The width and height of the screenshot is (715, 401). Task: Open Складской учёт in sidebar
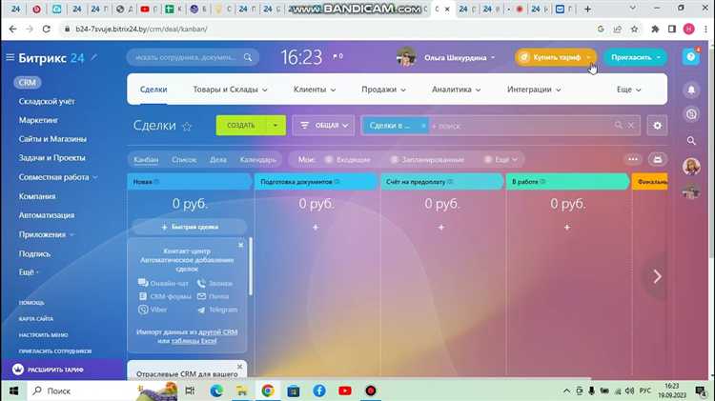pyautogui.click(x=47, y=101)
